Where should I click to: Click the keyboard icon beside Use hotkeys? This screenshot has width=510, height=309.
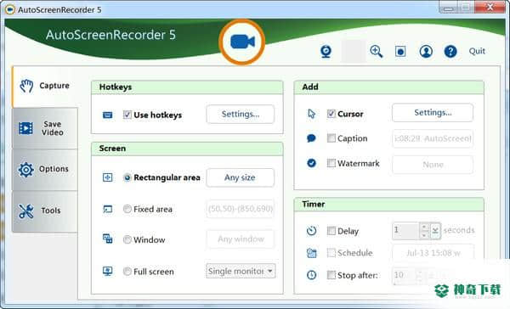(x=108, y=115)
